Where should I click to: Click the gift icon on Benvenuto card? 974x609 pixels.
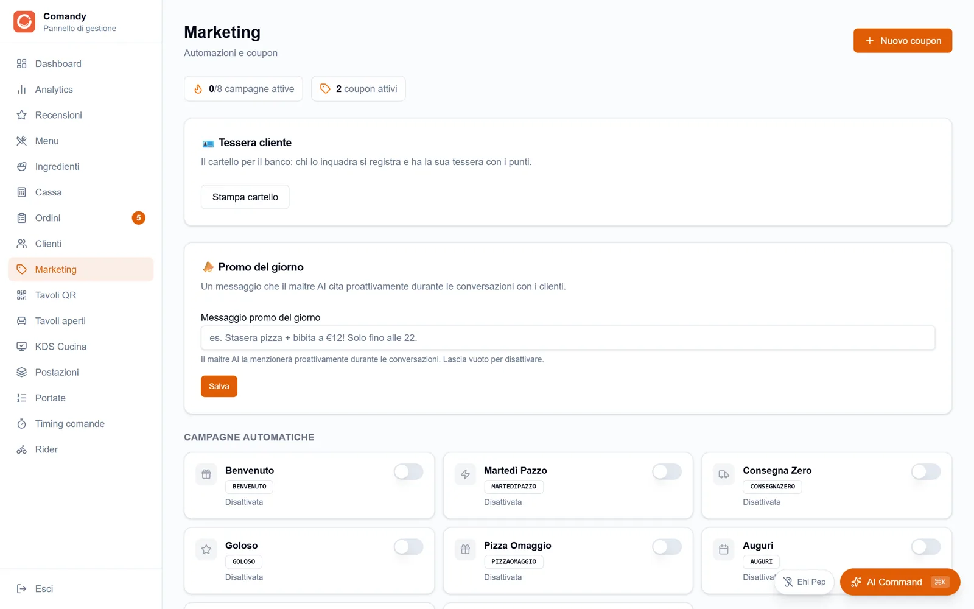click(206, 474)
